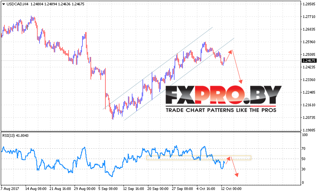Click the 1.27710 price axis label
The height and width of the screenshot is (193, 317).
click(x=309, y=17)
